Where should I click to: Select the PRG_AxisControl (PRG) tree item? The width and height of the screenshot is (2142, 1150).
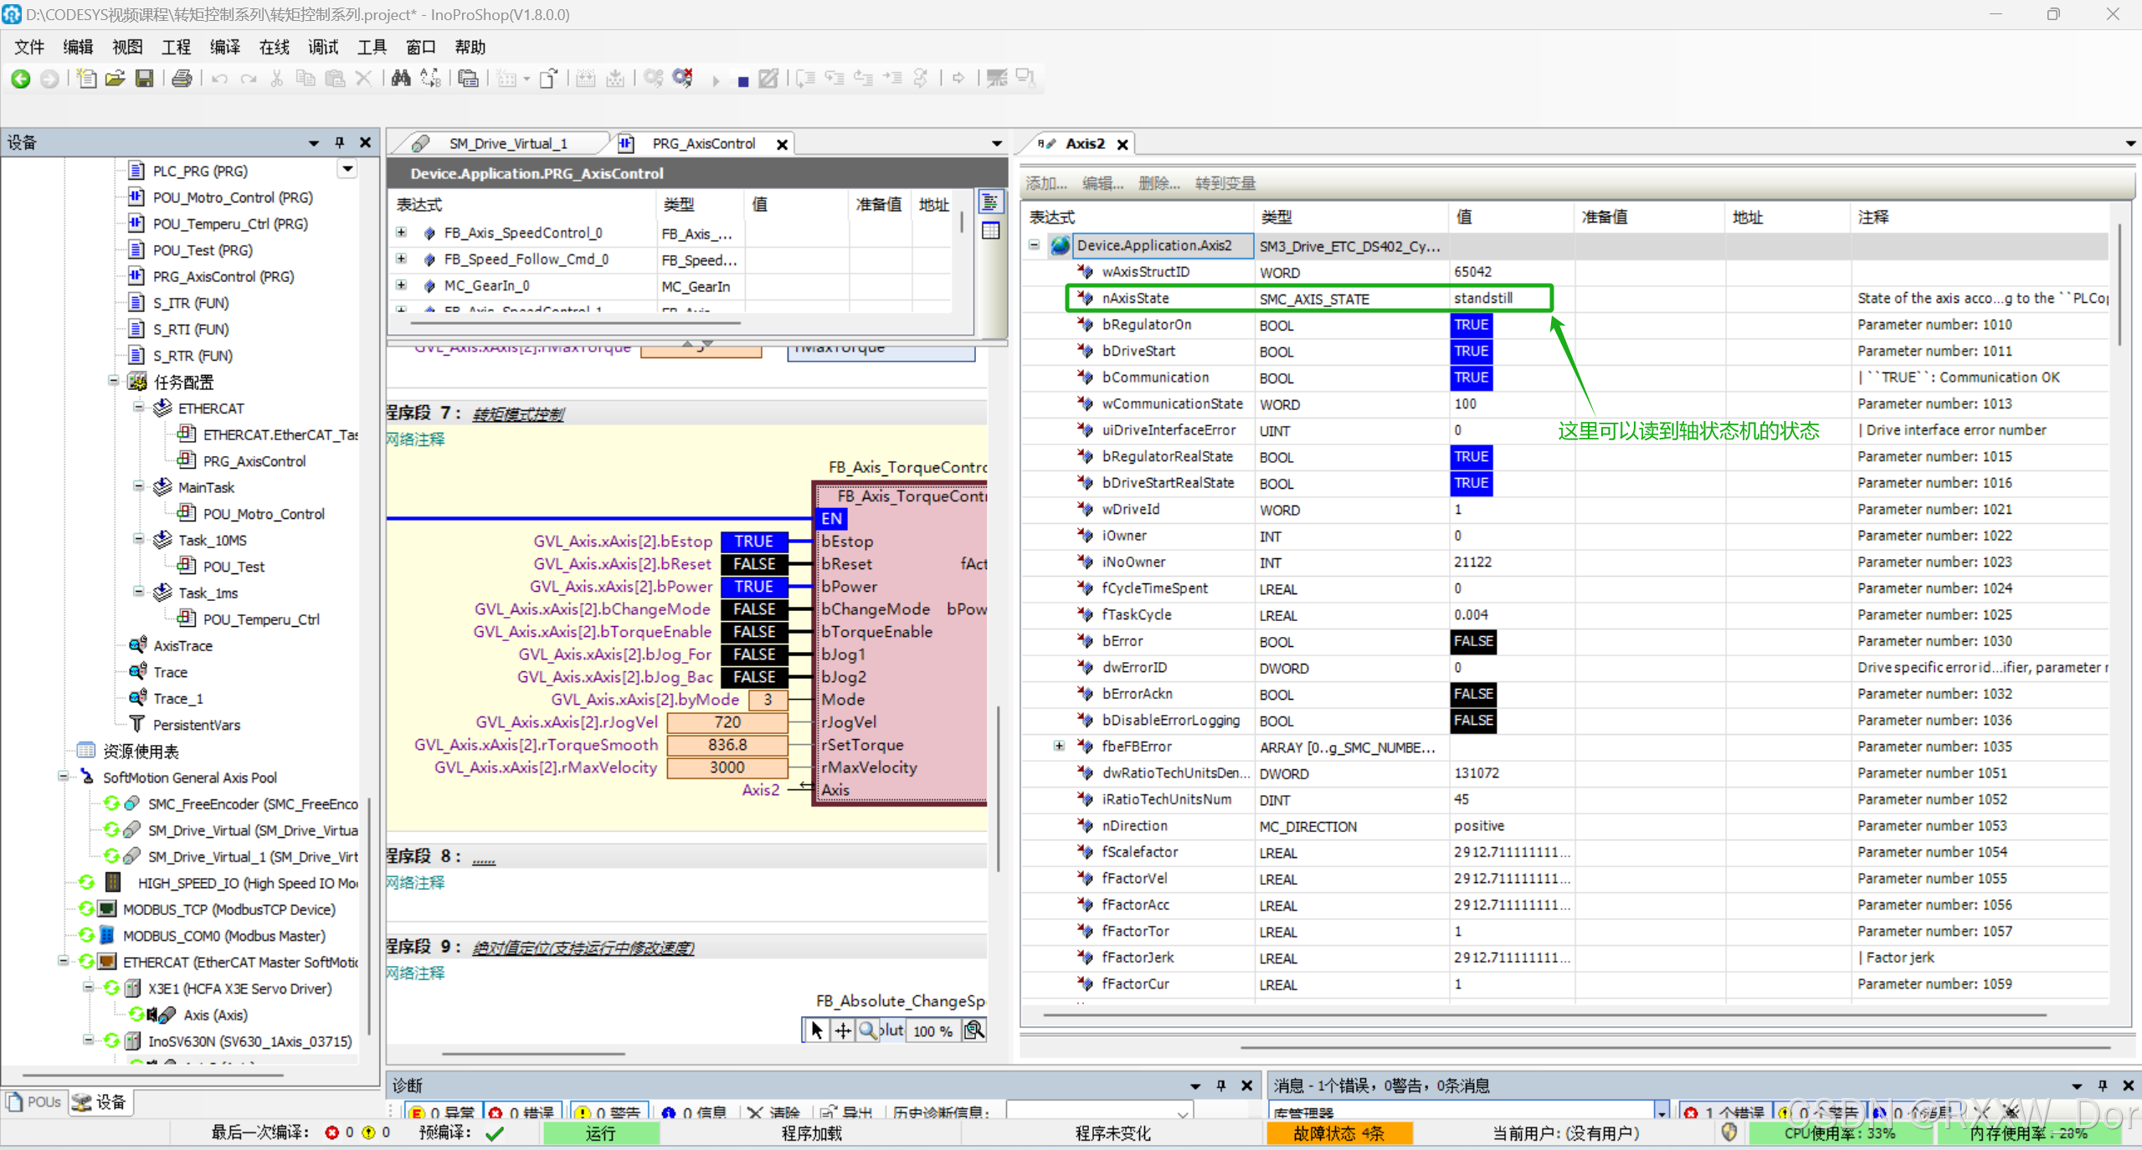[x=223, y=276]
